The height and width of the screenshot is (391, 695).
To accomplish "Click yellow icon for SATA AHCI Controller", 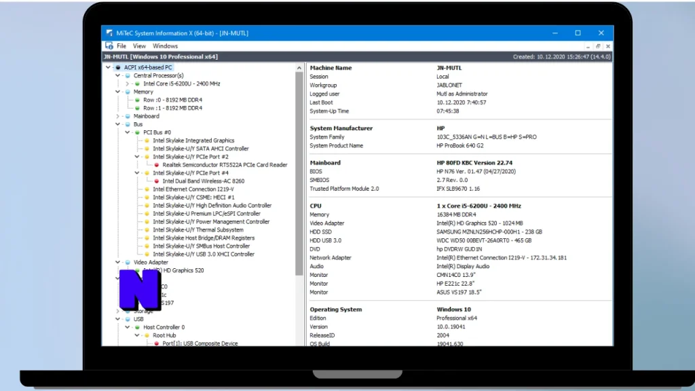I will coord(147,149).
